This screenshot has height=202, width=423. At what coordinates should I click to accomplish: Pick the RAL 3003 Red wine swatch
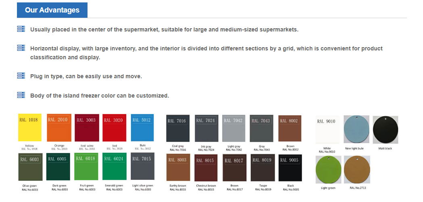coord(87,128)
